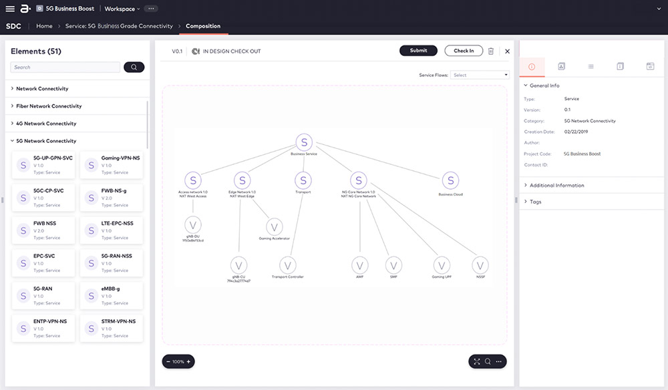
Task: Select the Business Cloud node
Action: (451, 180)
